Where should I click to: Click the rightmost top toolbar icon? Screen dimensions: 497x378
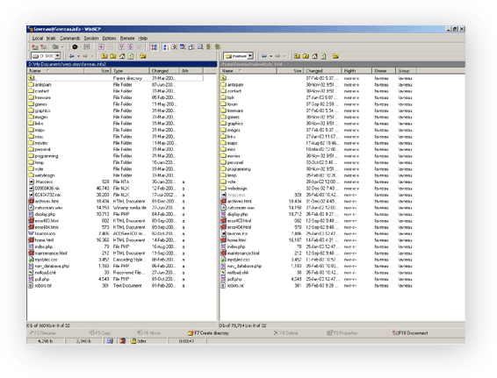218,46
